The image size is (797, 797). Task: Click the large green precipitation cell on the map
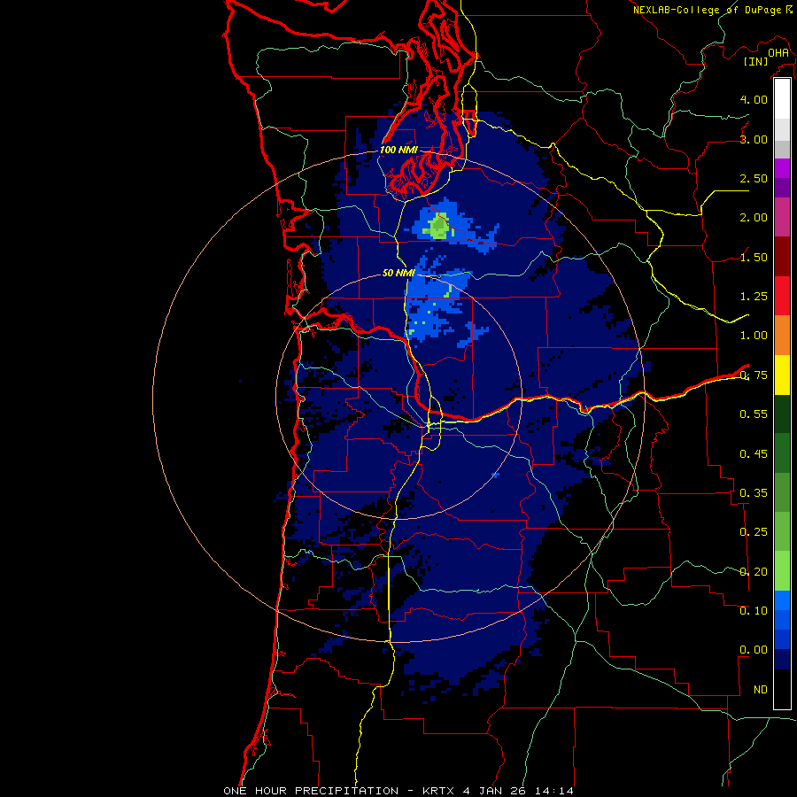pos(439,227)
